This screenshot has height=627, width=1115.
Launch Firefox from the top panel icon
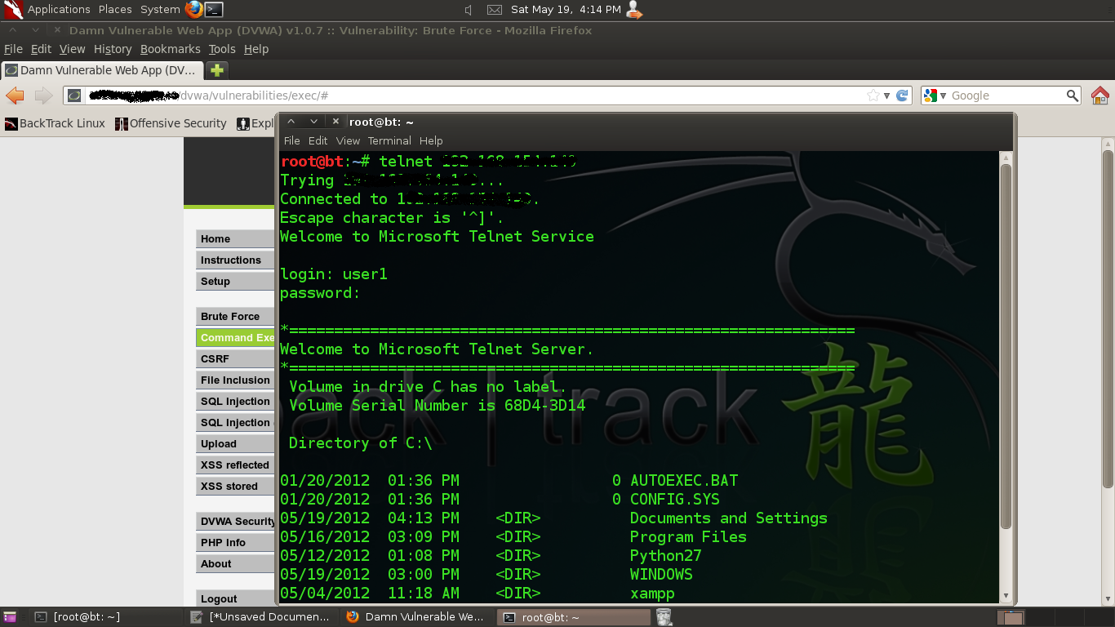(193, 10)
